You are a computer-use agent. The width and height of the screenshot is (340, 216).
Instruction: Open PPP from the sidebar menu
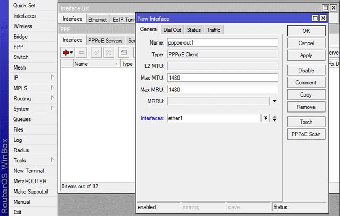click(19, 47)
